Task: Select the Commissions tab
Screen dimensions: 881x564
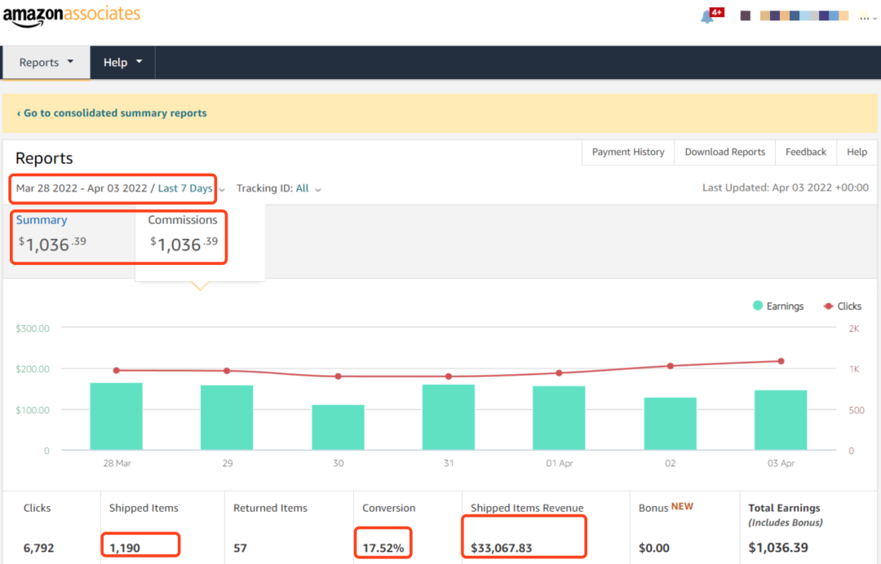Action: tap(183, 220)
